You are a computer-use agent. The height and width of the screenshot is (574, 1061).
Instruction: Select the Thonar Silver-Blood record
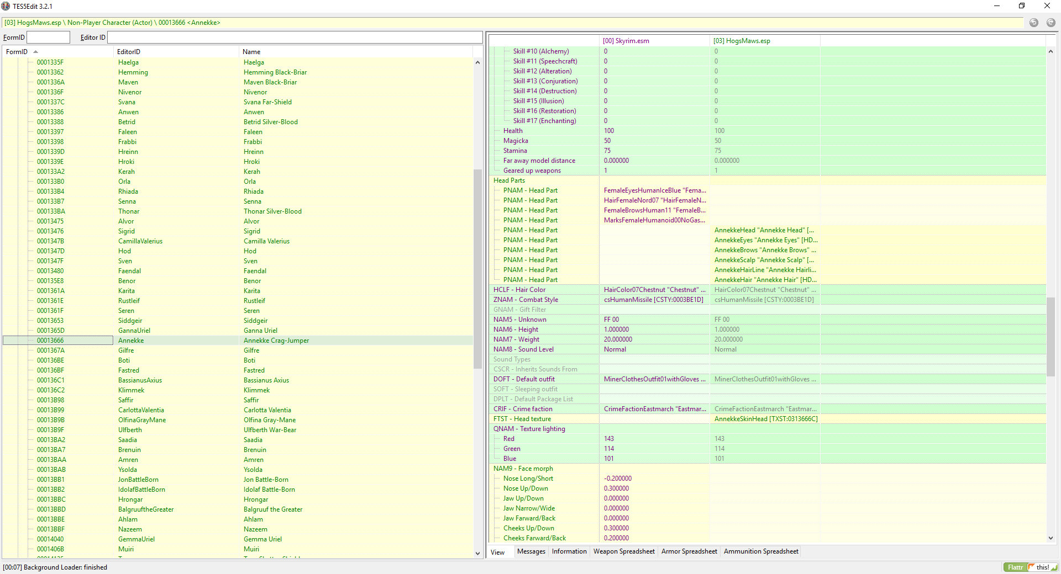pos(238,211)
